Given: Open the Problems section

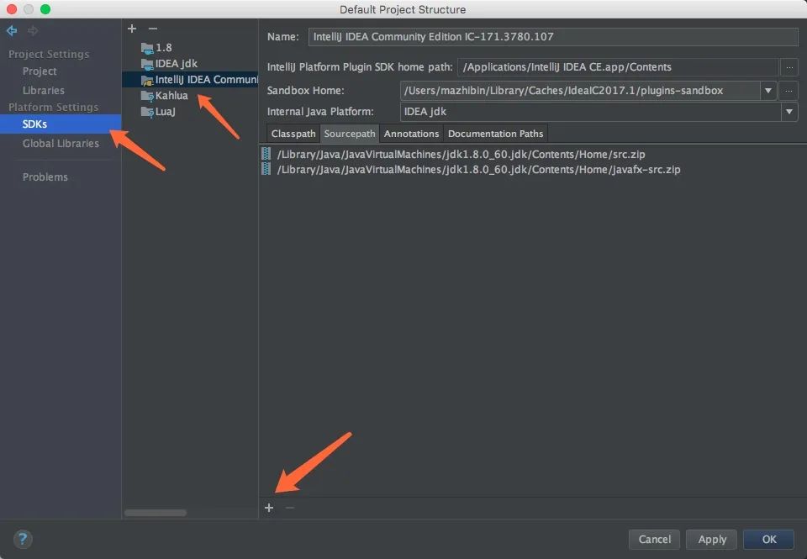Looking at the screenshot, I should click(45, 177).
